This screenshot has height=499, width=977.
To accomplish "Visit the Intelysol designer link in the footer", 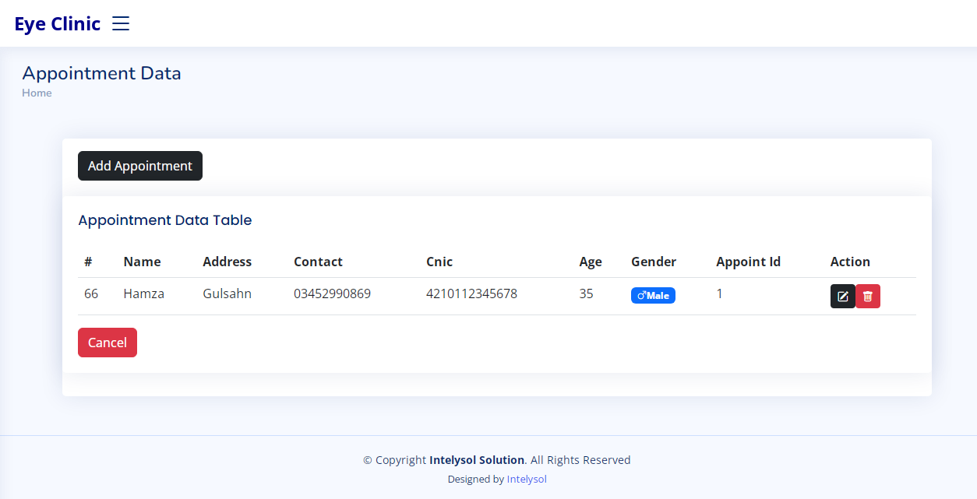I will click(x=527, y=480).
